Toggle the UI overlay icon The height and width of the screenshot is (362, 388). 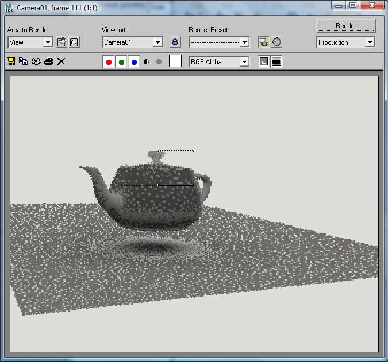click(264, 62)
